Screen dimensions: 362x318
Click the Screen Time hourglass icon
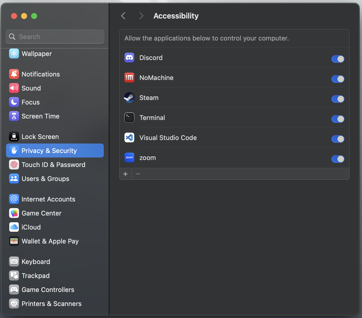[x=14, y=116]
